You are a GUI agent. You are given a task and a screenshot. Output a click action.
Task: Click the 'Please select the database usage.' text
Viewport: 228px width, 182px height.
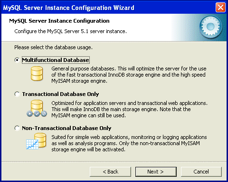click(x=53, y=47)
